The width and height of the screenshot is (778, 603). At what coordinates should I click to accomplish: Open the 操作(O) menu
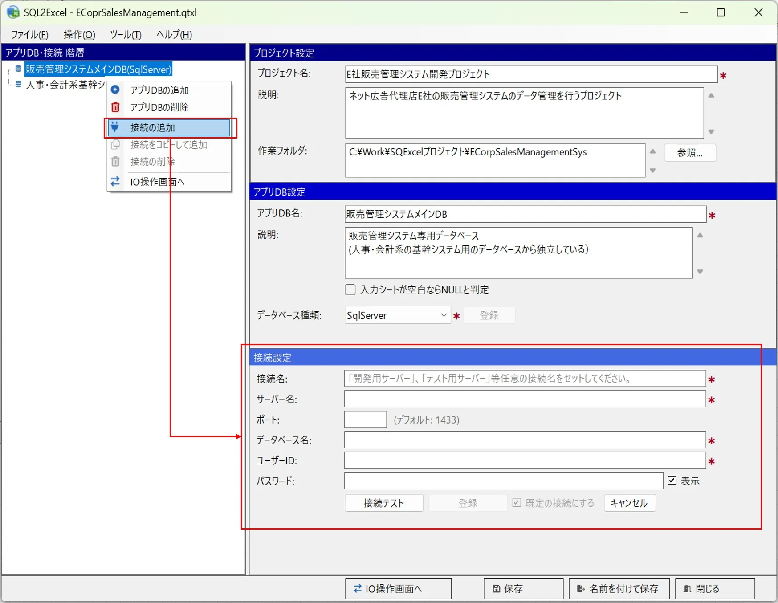coord(79,35)
